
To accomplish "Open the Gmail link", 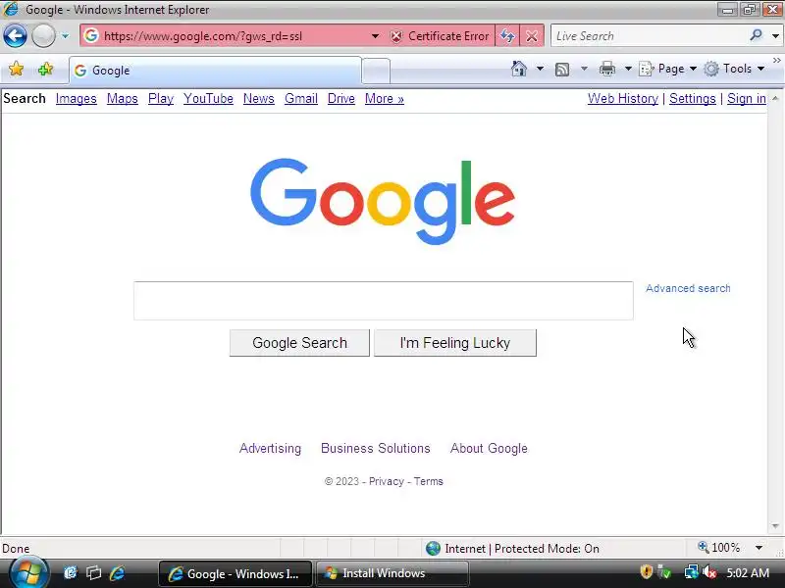I will 301,99.
